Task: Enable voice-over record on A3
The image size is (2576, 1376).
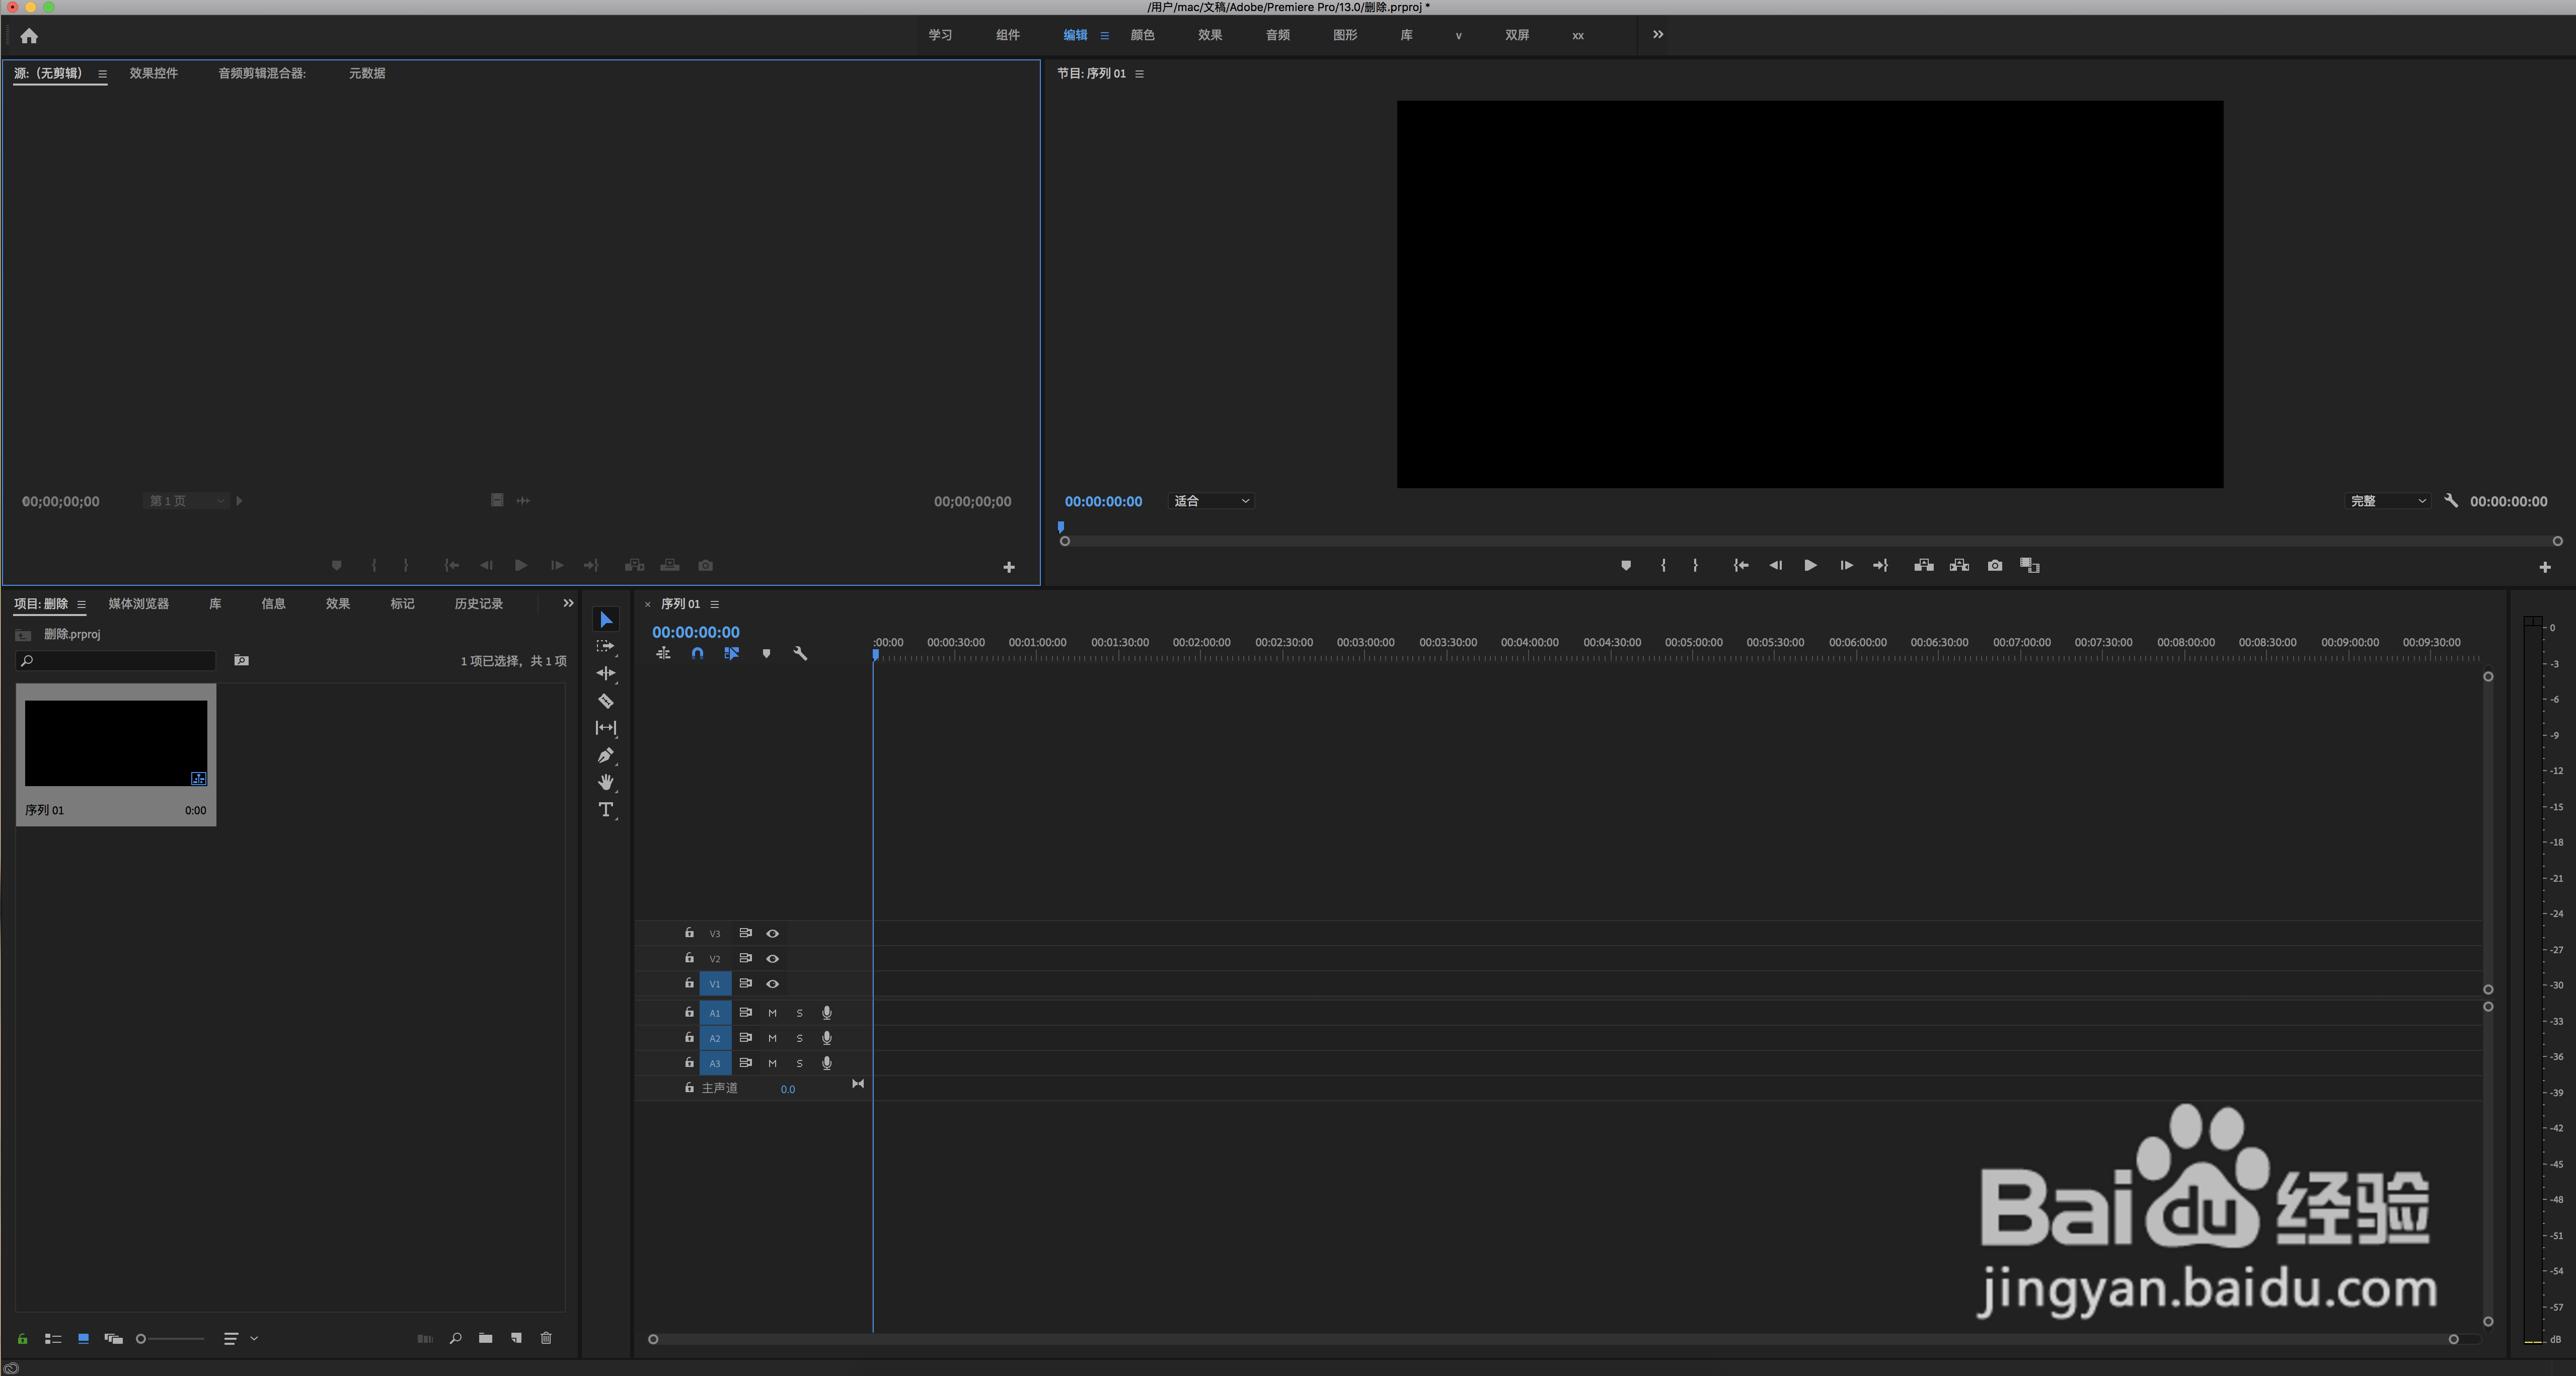Action: [x=827, y=1063]
